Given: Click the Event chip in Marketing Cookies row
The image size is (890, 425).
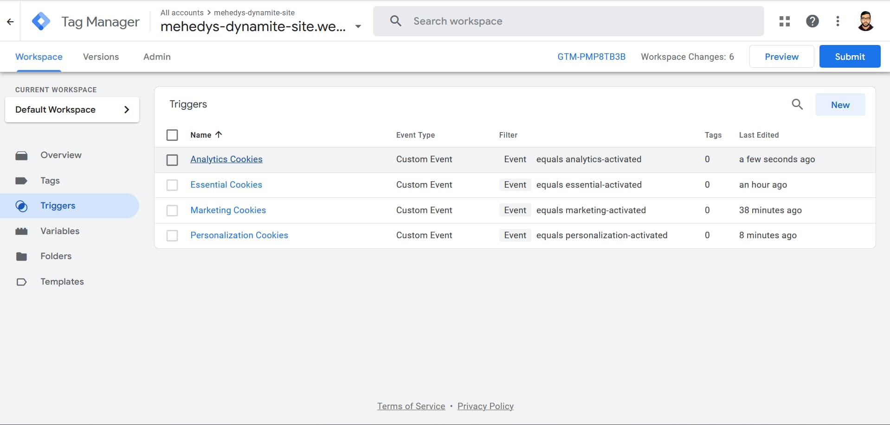Looking at the screenshot, I should click(515, 210).
